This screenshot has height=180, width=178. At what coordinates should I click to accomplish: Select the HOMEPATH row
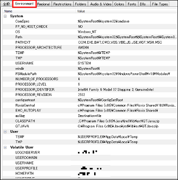tap(90, 174)
